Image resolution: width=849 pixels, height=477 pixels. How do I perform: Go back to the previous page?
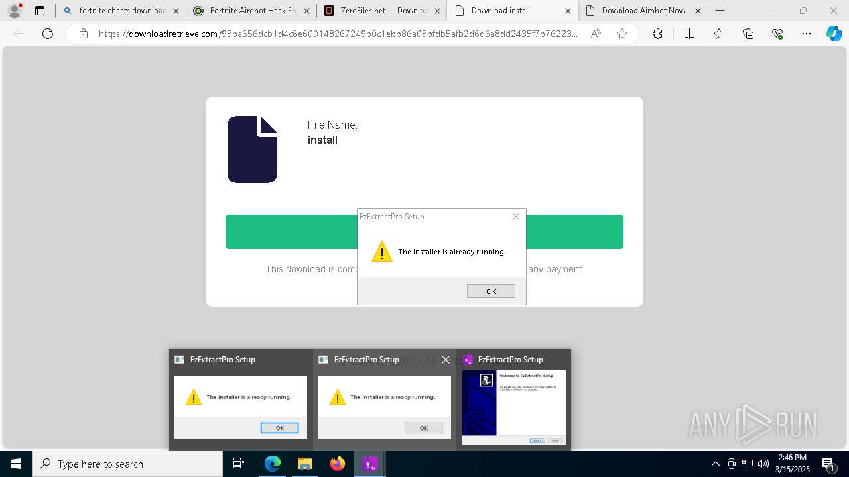(19, 34)
